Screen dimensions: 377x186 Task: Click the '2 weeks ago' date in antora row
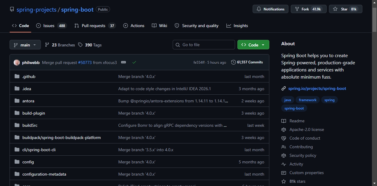tap(253, 101)
